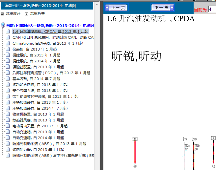Screen dimensions: 216x170
Task: Open 自动变速箱, 自 2014 年 1 月起
Action: tap(38, 138)
